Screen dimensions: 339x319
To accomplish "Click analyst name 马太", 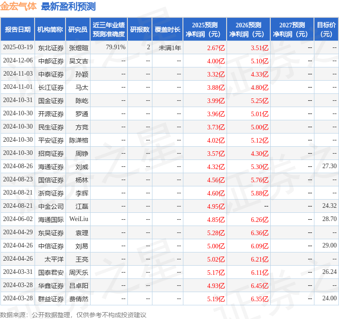I will [x=82, y=87].
